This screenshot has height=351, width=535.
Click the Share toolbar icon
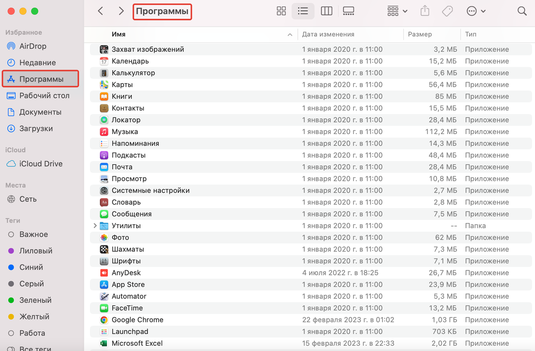click(425, 11)
